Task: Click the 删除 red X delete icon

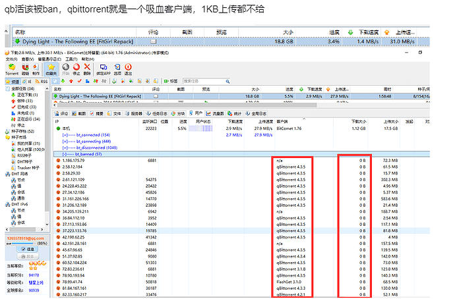Action: click(88, 68)
